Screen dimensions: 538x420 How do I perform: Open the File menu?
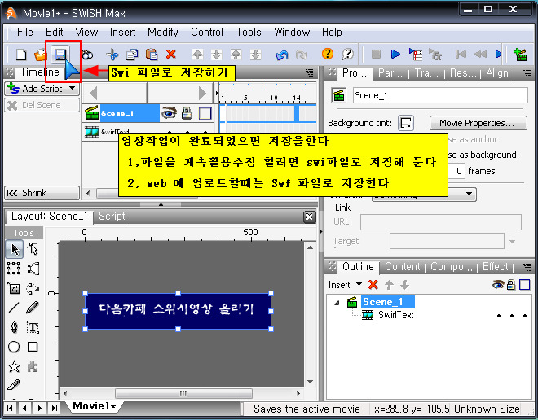tap(25, 33)
